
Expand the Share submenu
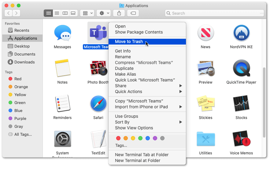[x=147, y=86]
